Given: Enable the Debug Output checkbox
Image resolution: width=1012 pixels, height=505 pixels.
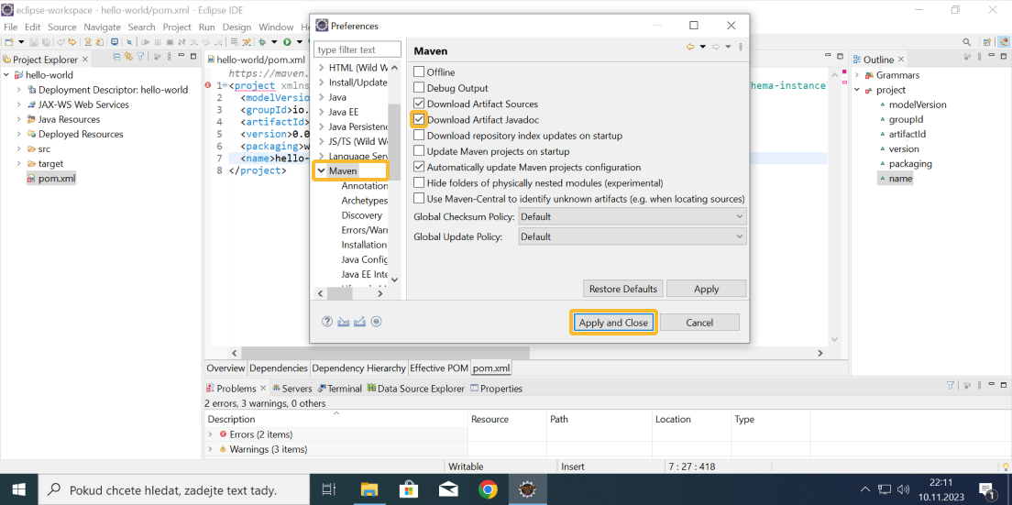Looking at the screenshot, I should coord(420,88).
